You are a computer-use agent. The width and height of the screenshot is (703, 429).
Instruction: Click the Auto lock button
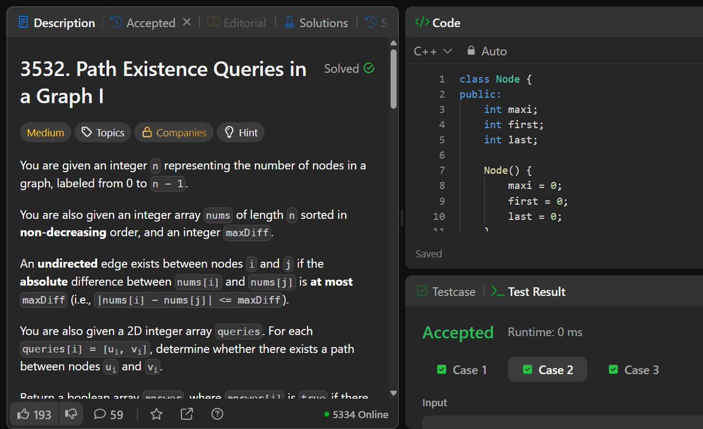coord(486,51)
